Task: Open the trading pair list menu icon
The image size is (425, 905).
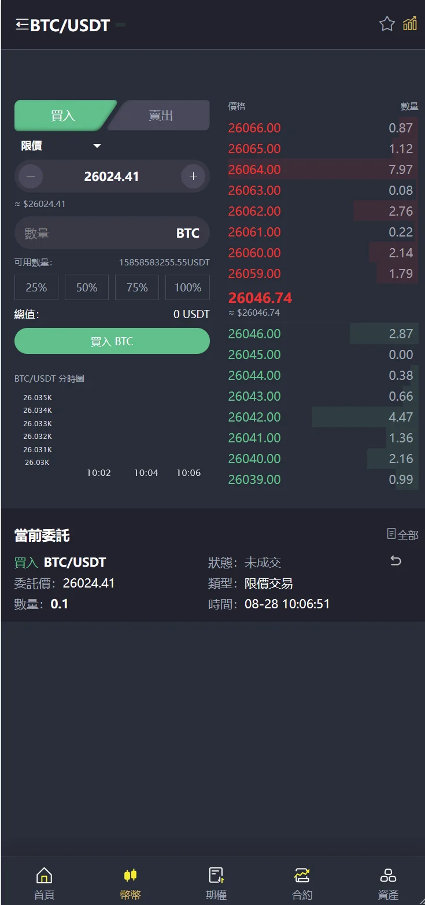Action: [22, 24]
